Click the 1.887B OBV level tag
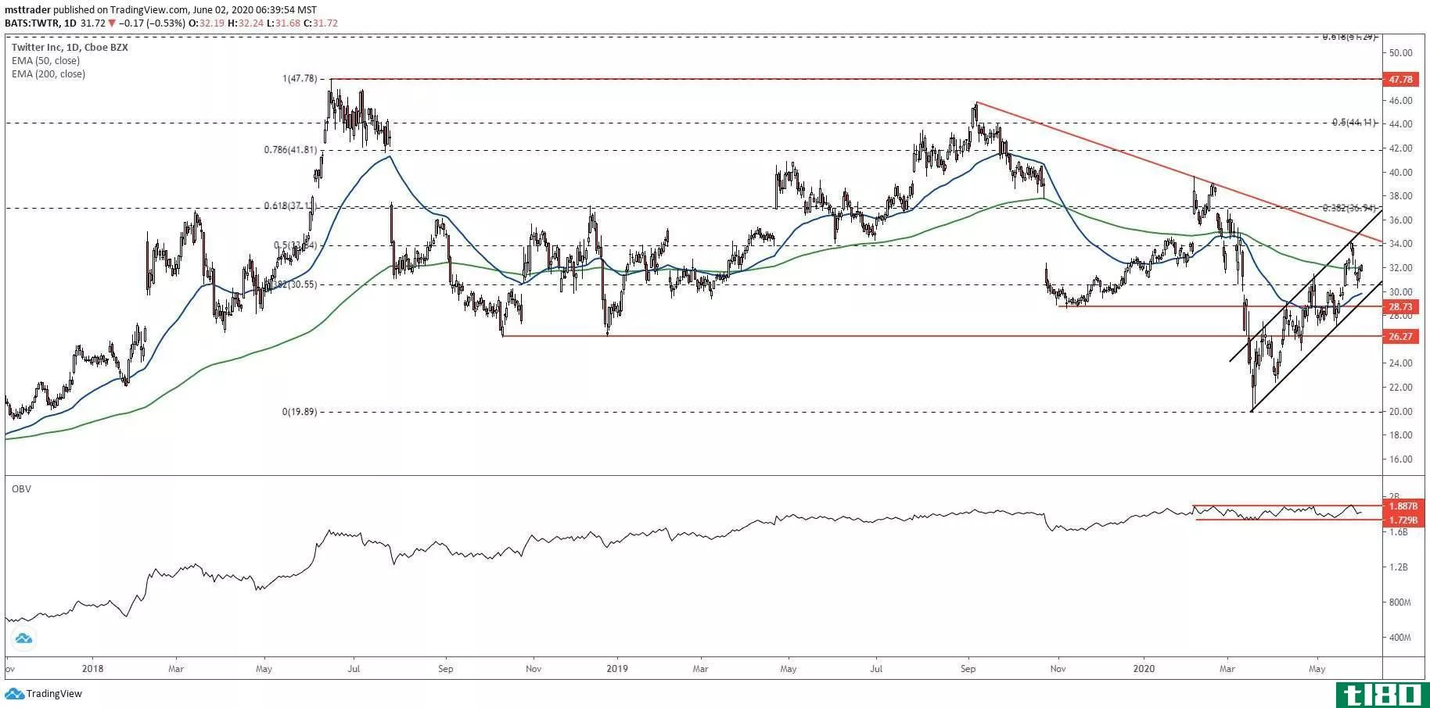This screenshot has height=708, width=1430. [1402, 506]
